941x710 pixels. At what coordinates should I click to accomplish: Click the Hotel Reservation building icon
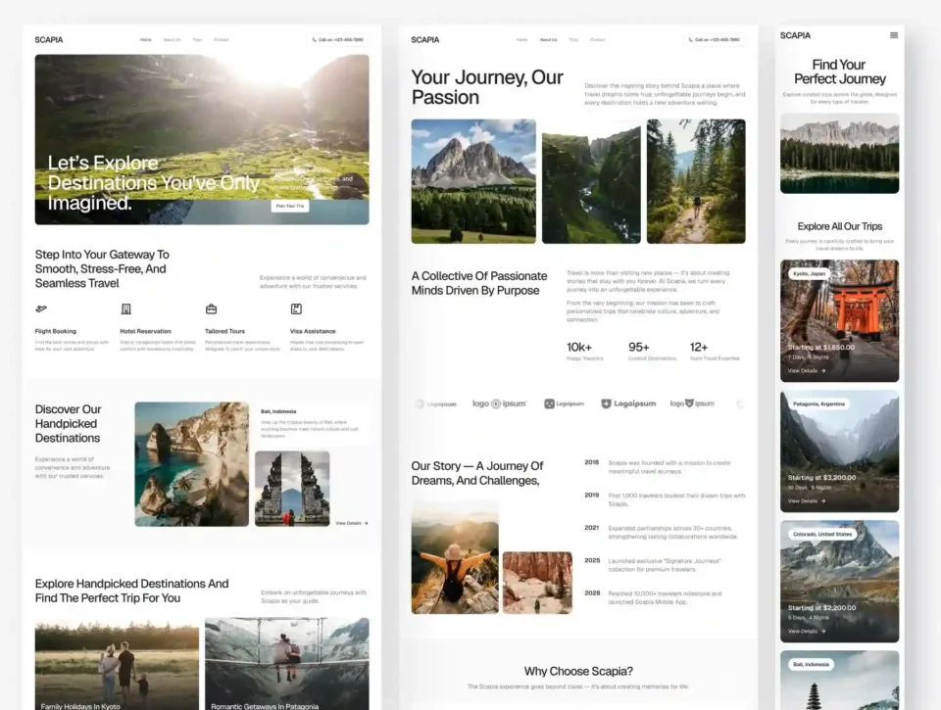coord(125,309)
